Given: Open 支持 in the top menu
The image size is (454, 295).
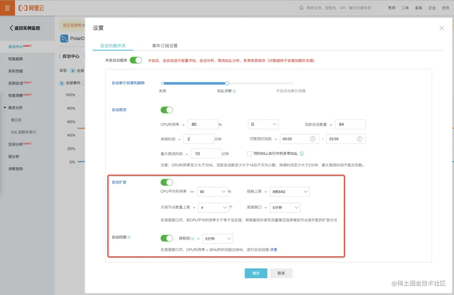Looking at the screenshot, I should [x=446, y=8].
